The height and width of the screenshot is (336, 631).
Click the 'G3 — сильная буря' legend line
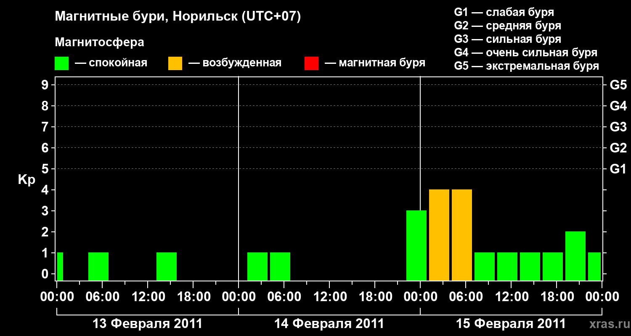[x=507, y=39]
